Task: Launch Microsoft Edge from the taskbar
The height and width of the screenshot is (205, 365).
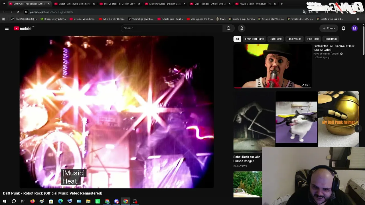Action: pyautogui.click(x=60, y=201)
